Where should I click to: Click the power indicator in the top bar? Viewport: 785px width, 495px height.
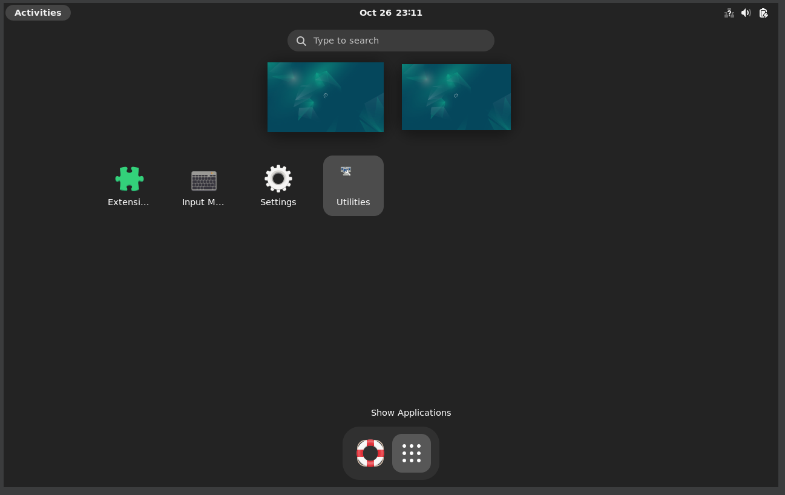coord(763,13)
